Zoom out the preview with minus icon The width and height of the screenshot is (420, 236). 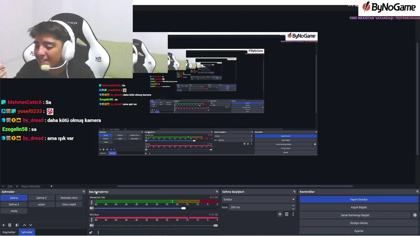tap(3, 186)
